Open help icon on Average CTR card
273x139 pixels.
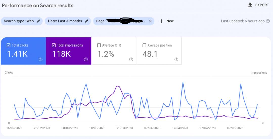[131, 59]
